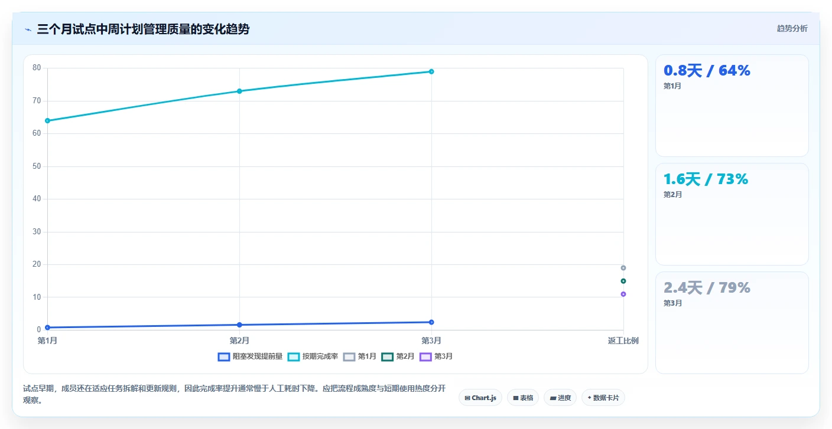
Task: Click the gray 返工比例 point near 19
Action: (x=623, y=268)
